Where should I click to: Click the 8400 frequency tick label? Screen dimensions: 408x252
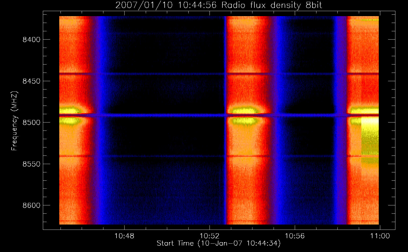[x=32, y=40]
